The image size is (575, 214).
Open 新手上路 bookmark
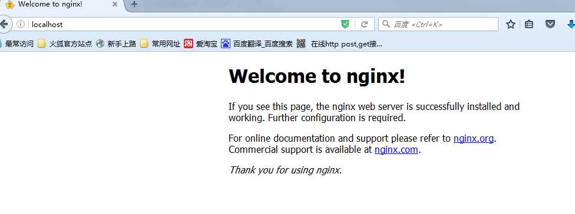(x=116, y=44)
